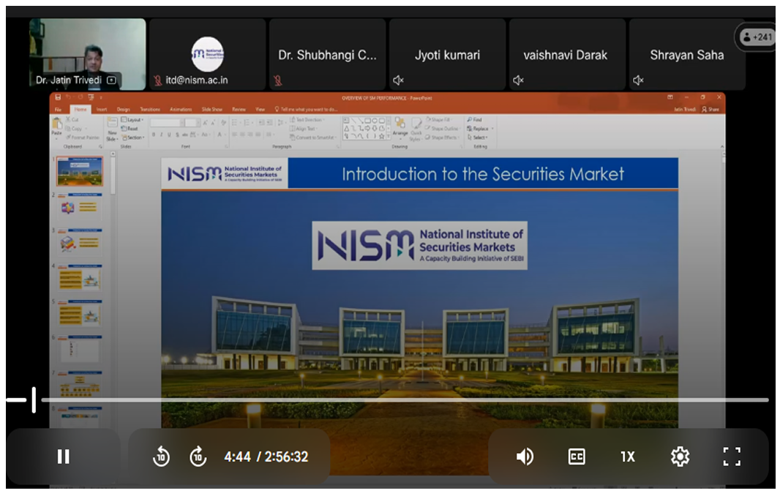This screenshot has width=780, height=496.
Task: Click the Share button in PowerPoint
Action: (710, 110)
